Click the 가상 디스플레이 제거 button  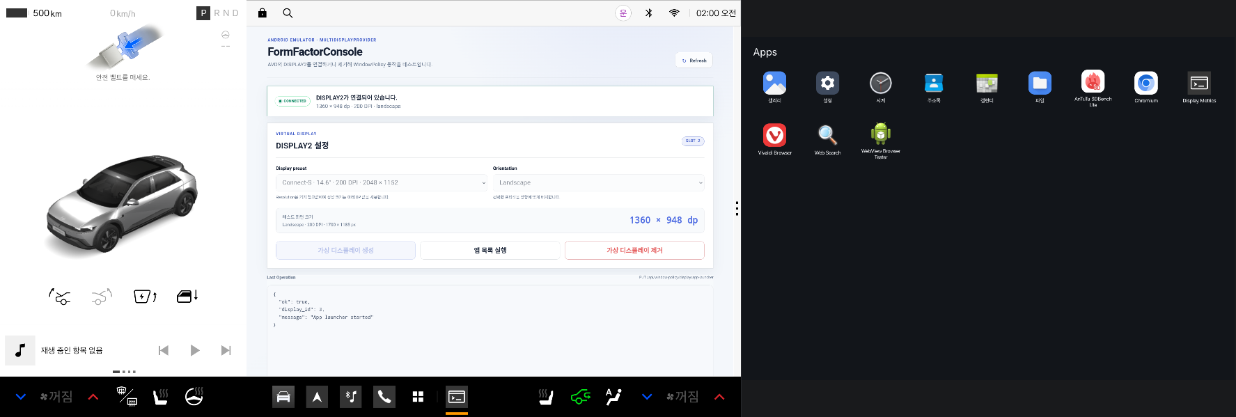(x=634, y=250)
